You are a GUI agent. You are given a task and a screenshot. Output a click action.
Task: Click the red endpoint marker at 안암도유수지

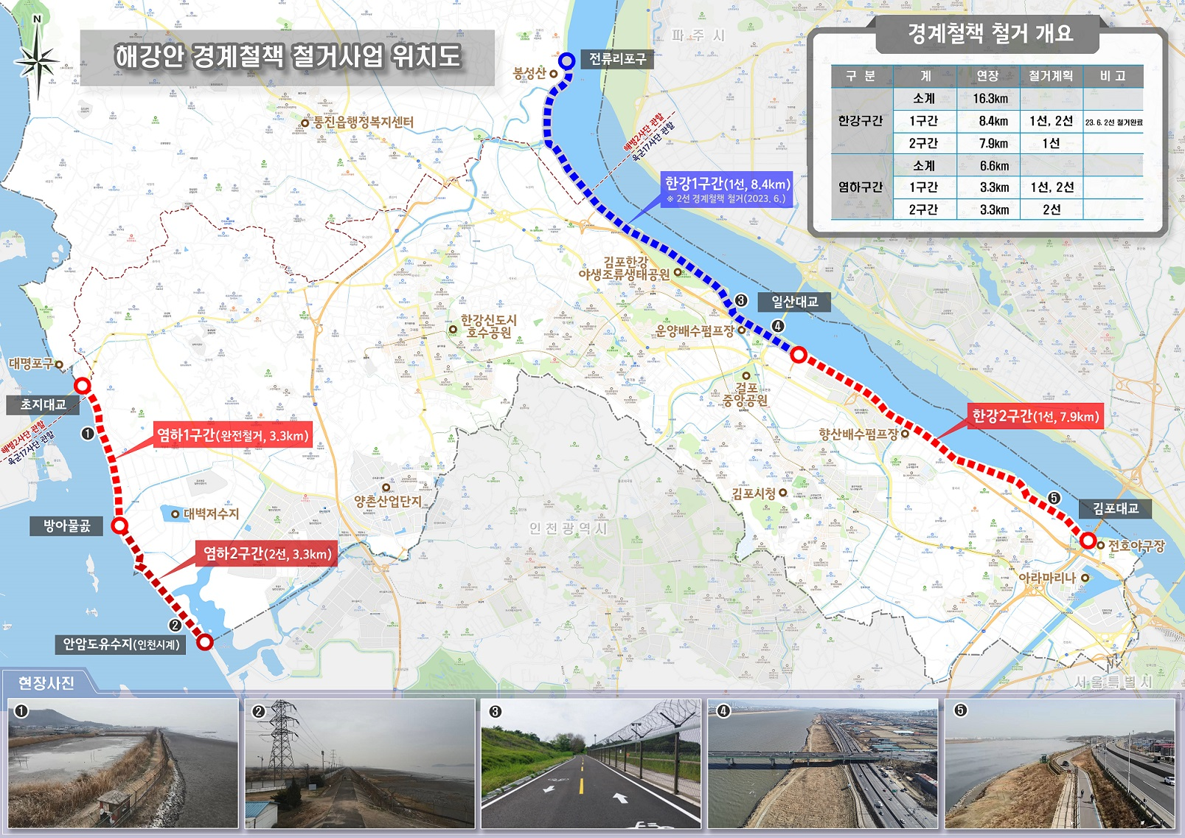205,642
